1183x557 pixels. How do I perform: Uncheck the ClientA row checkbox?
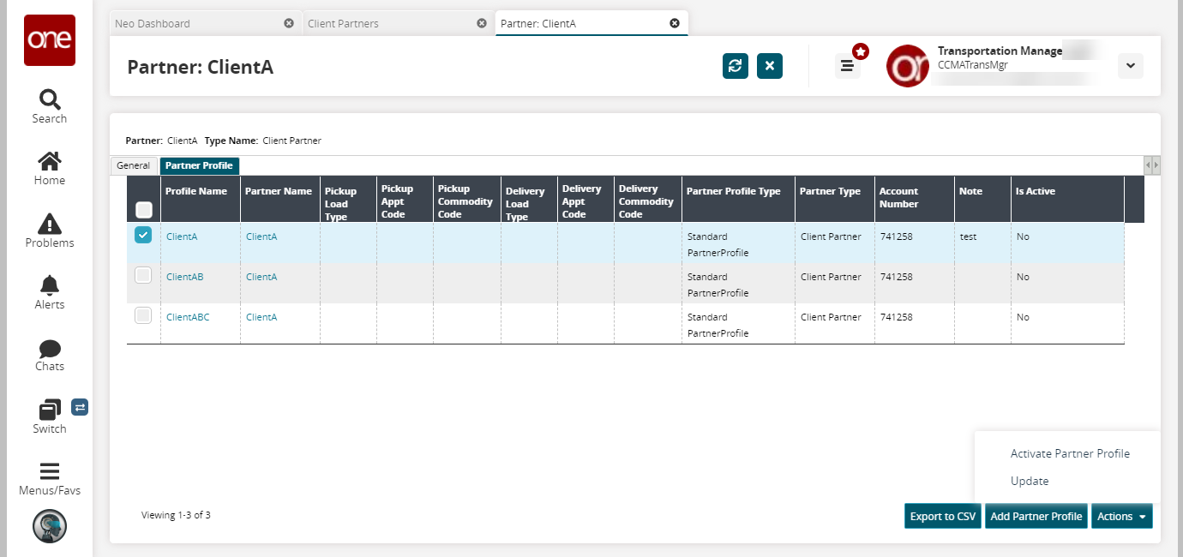(x=143, y=236)
